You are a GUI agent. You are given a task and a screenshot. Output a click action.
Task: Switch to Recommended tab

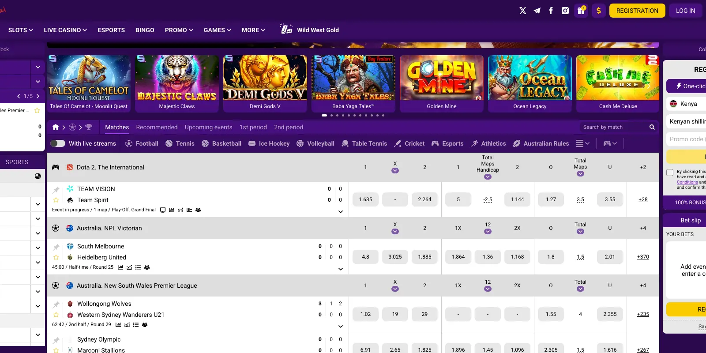point(157,127)
